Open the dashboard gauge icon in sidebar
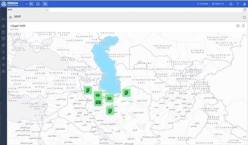The image size is (248, 145). (4, 19)
